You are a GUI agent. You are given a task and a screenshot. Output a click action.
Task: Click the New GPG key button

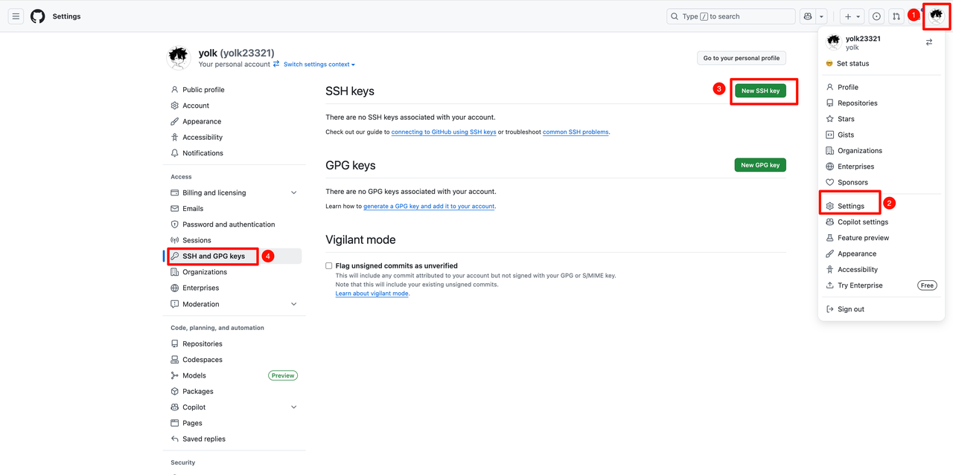760,165
